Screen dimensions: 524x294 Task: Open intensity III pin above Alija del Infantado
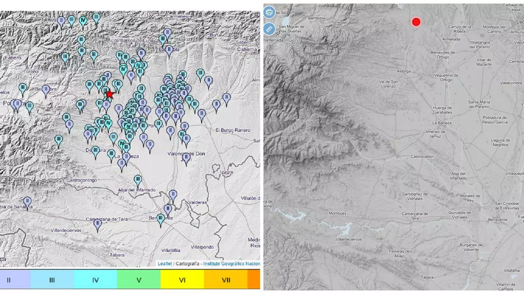click(x=138, y=179)
